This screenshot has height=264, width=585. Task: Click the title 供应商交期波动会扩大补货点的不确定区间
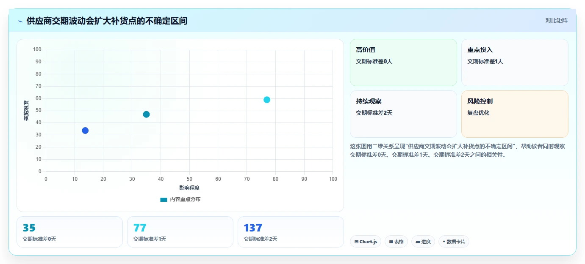tap(107, 21)
